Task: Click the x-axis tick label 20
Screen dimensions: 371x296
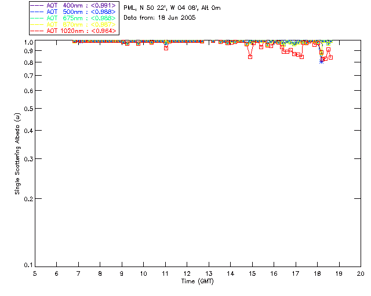Action: click(x=361, y=273)
